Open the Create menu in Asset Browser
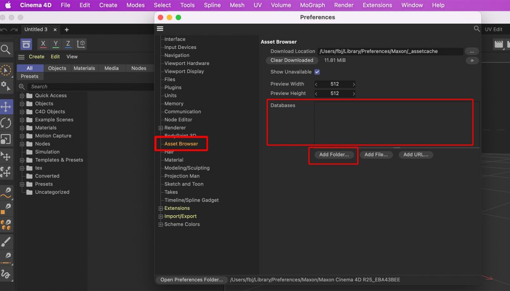Image resolution: width=510 pixels, height=291 pixels. click(x=36, y=57)
